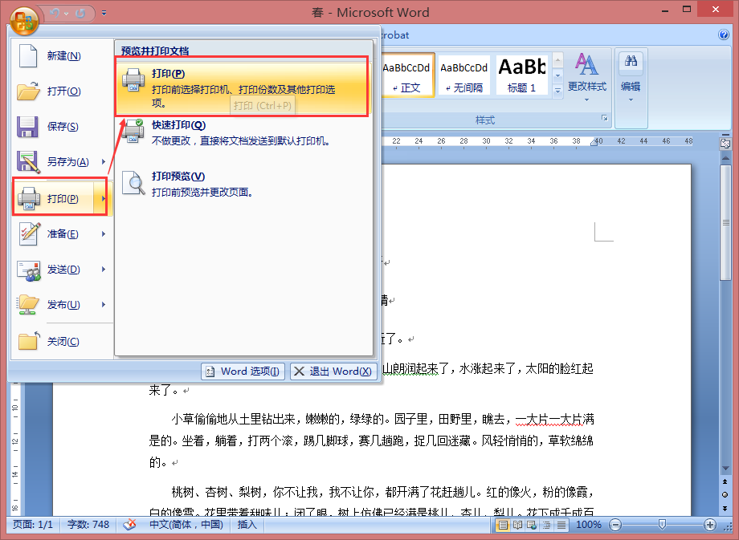Click the 退出 Word(X) button
739x540 pixels.
pos(333,372)
